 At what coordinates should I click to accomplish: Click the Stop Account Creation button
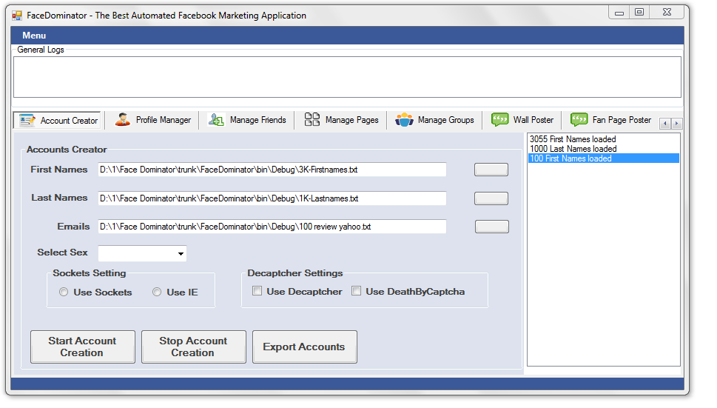tap(193, 347)
